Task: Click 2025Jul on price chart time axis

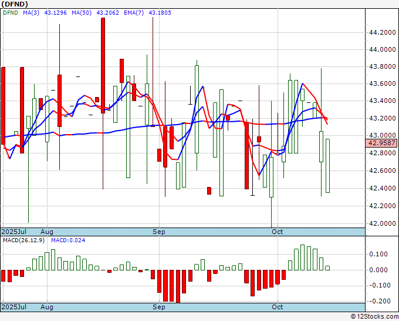Action: pos(14,232)
